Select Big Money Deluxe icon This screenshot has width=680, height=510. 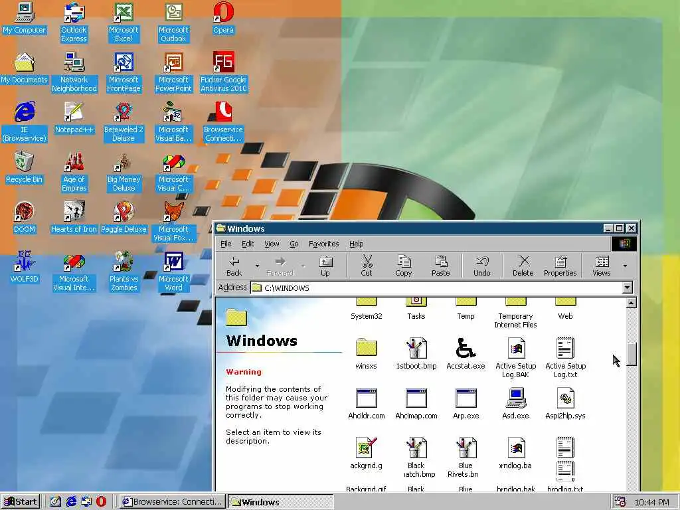(x=124, y=172)
